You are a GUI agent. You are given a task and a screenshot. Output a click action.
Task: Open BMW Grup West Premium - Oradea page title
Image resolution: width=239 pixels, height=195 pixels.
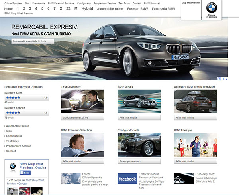pyautogui.click(x=33, y=166)
